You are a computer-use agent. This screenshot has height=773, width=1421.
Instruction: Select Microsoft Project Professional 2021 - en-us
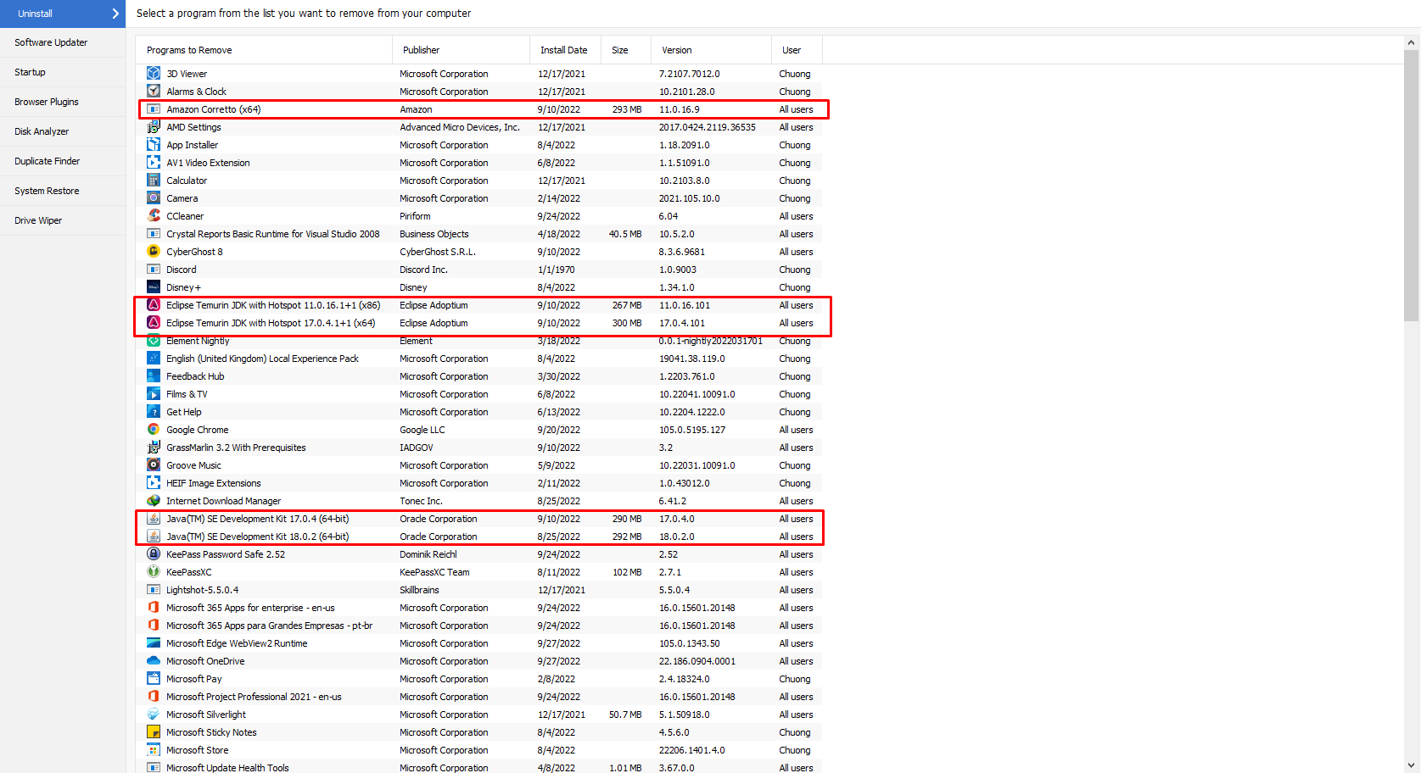coord(479,697)
